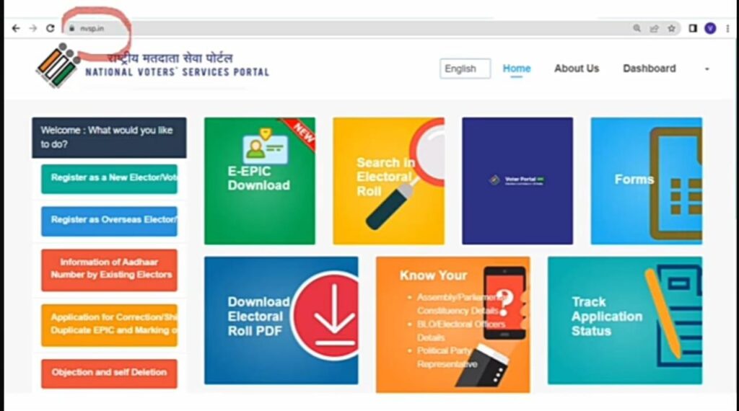The image size is (739, 411).
Task: Go to the Home tab
Action: click(x=517, y=68)
